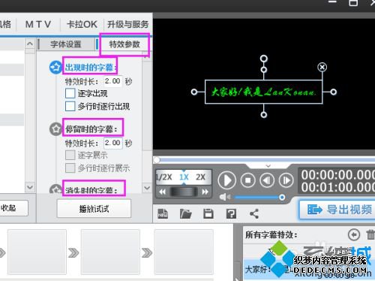The height and width of the screenshot is (281, 375).
Task: Open the new project icon
Action: tap(163, 213)
